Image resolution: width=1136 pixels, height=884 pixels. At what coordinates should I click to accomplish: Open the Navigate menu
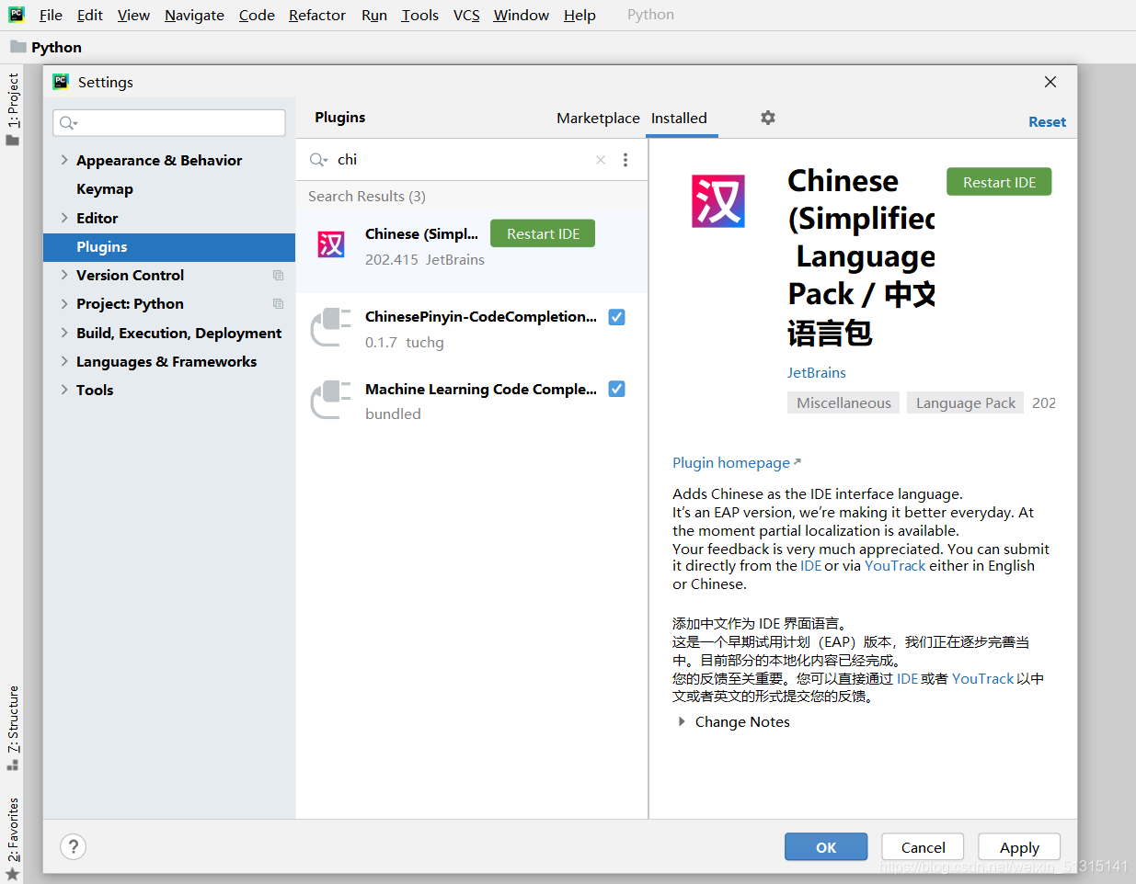click(194, 15)
